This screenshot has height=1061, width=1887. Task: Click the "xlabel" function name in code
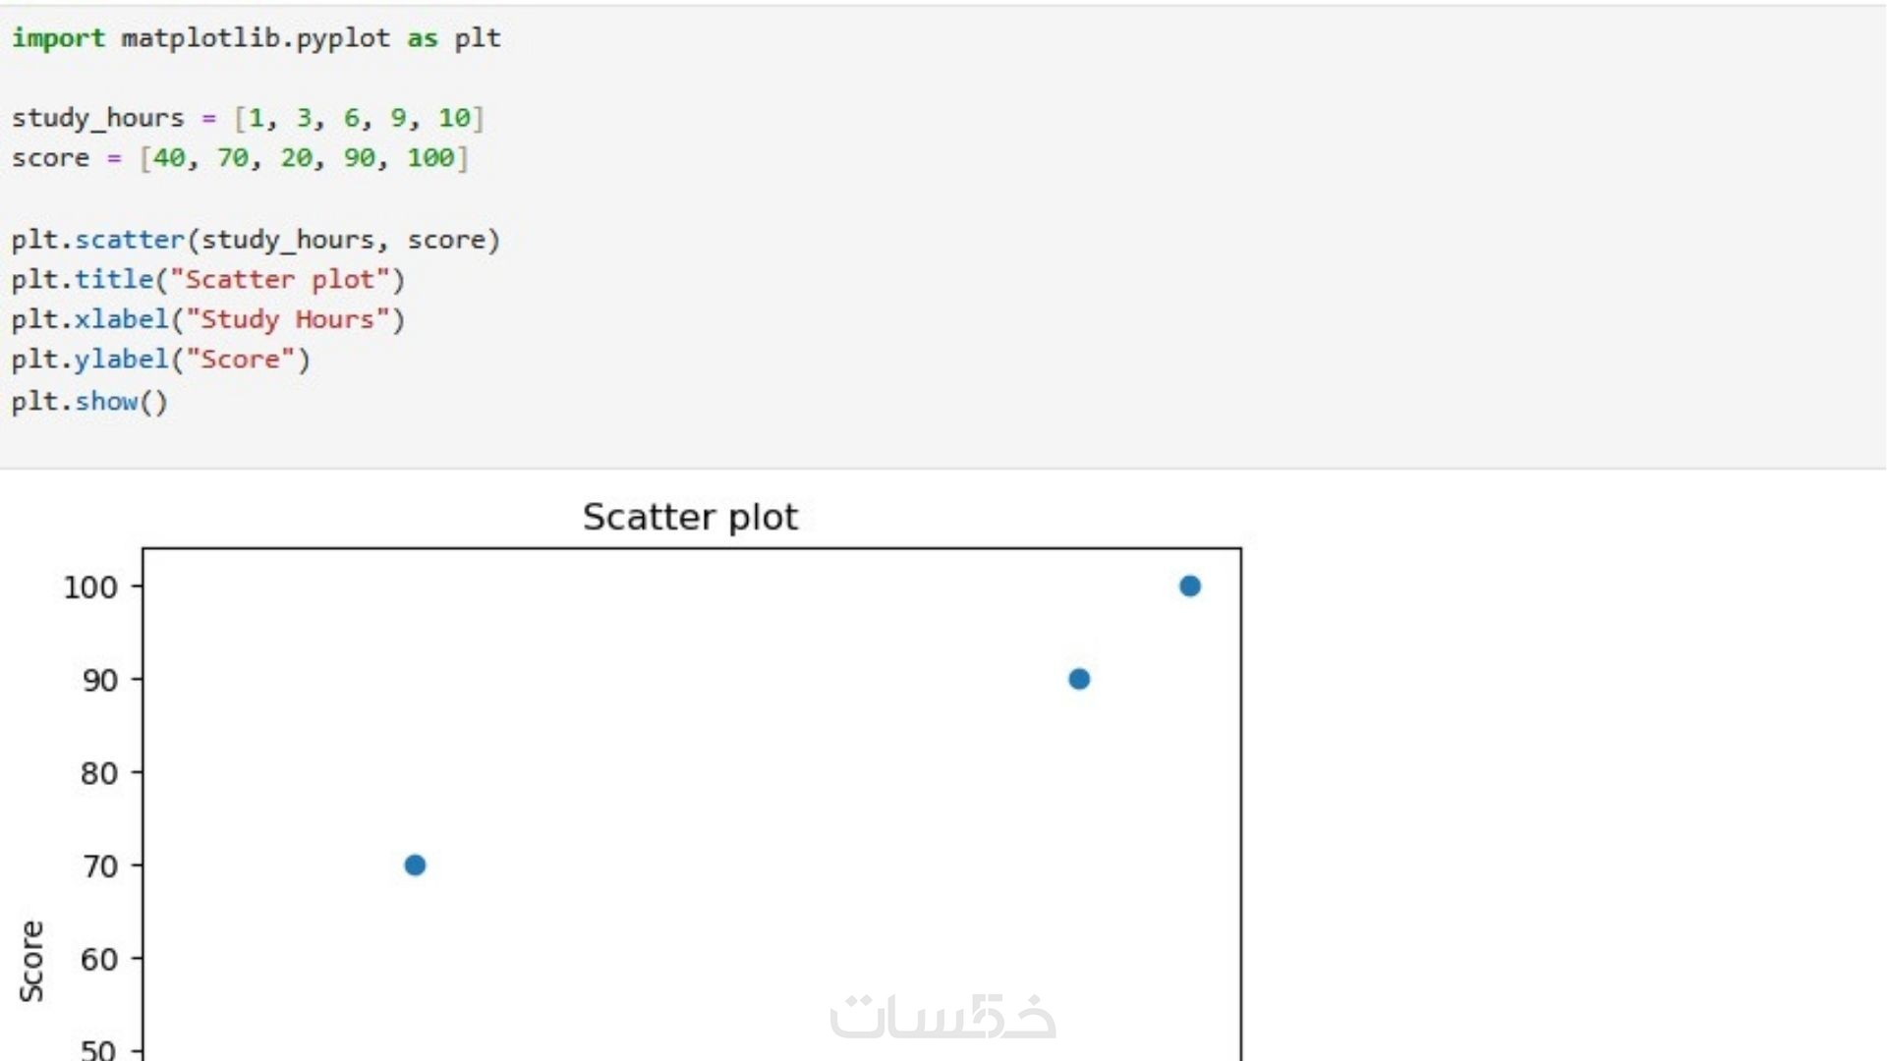(122, 320)
